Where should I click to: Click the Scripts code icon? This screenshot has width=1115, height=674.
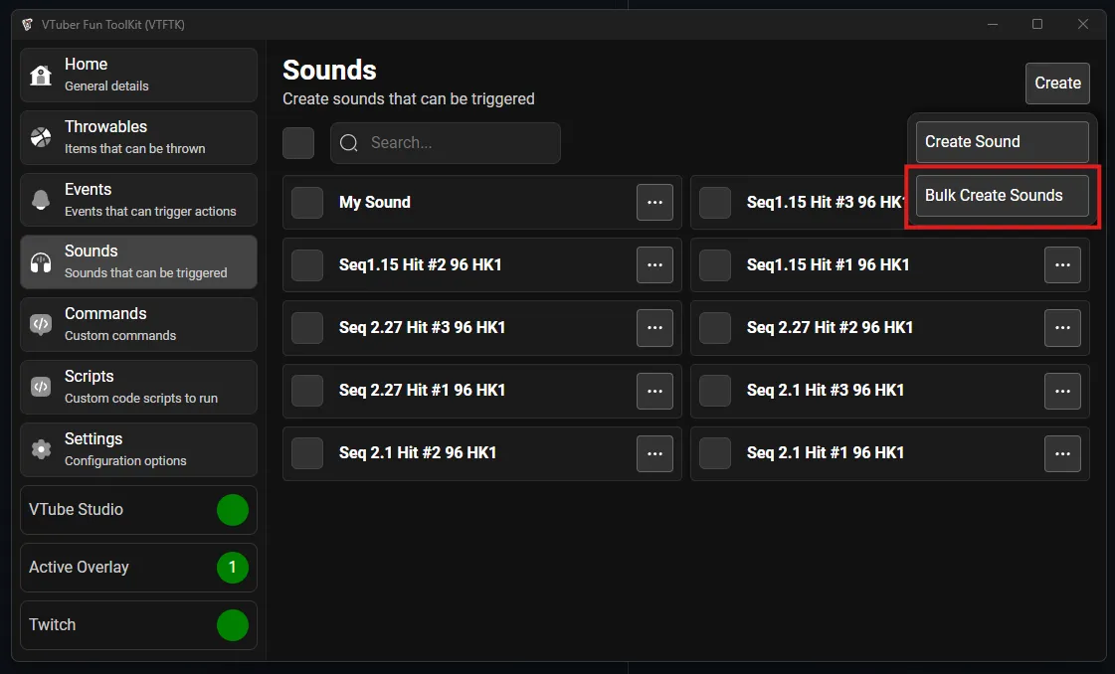tap(41, 387)
